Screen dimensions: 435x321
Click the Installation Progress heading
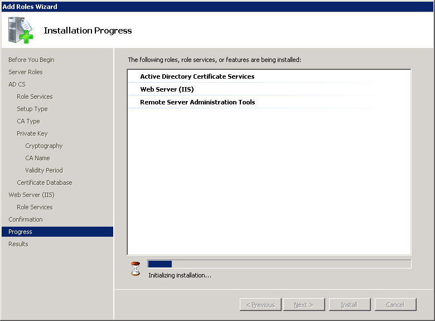[88, 30]
